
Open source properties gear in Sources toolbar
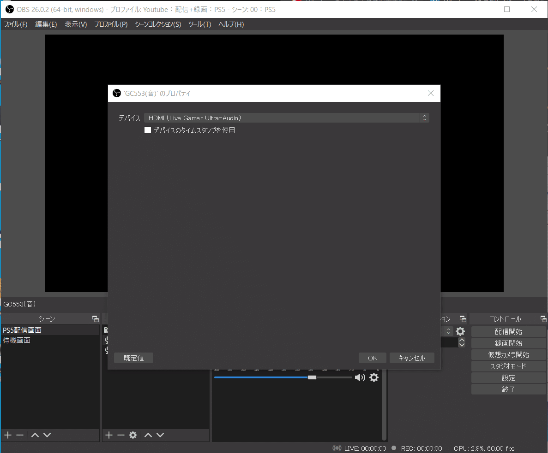pos(133,435)
